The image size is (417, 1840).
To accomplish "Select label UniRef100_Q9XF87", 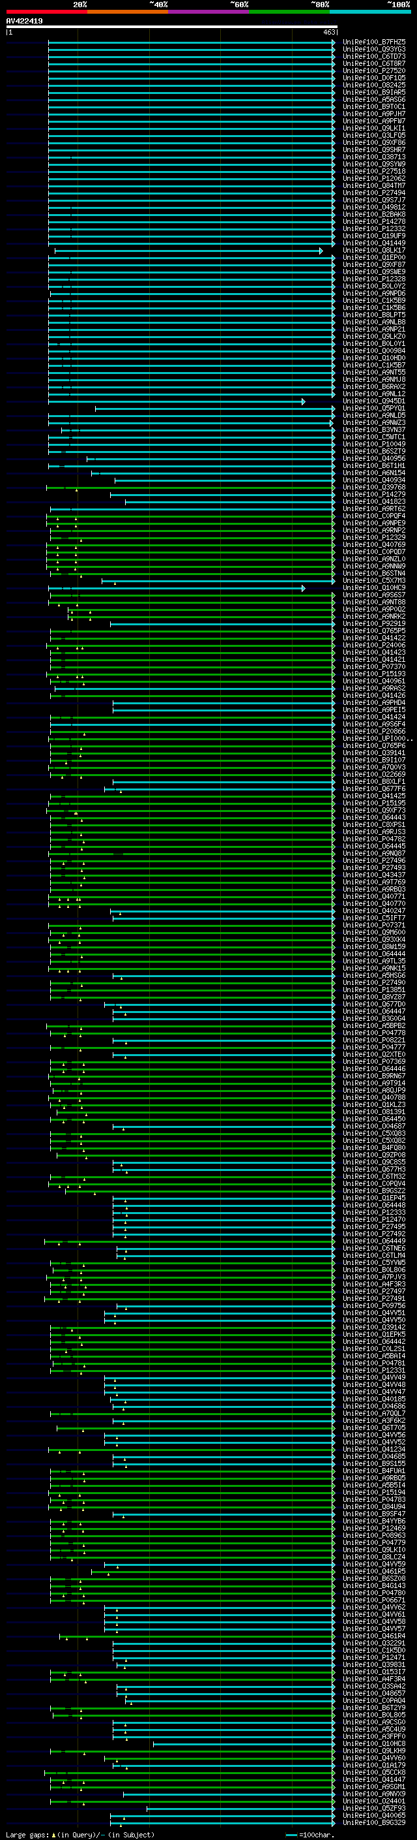I will [373, 264].
